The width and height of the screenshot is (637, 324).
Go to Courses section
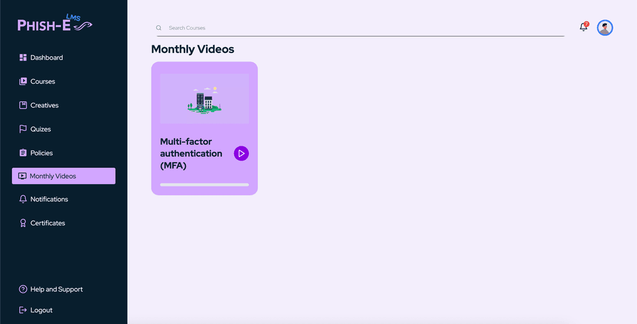coord(42,81)
